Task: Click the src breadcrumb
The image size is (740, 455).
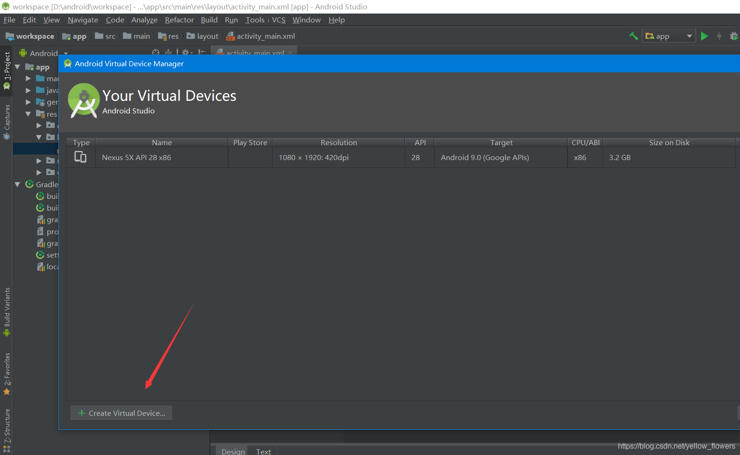Action: pos(105,36)
